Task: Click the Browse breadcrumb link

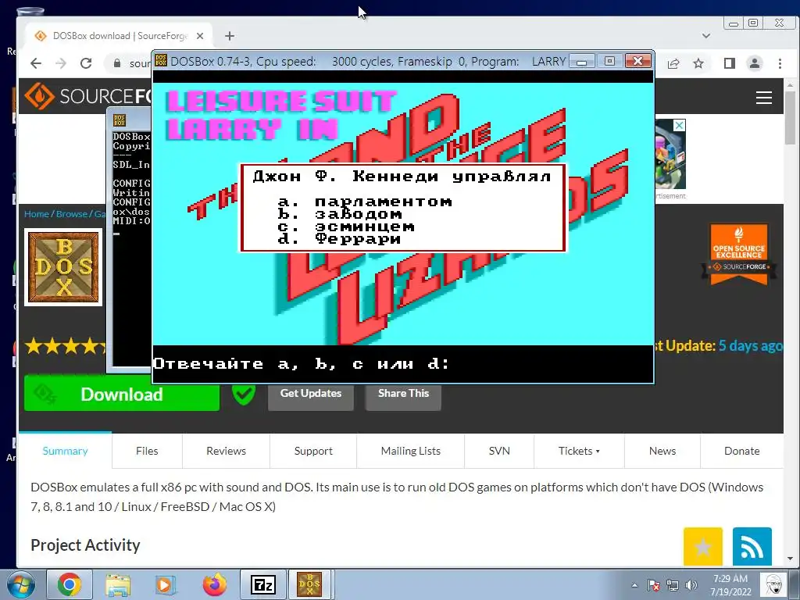Action: tap(71, 214)
